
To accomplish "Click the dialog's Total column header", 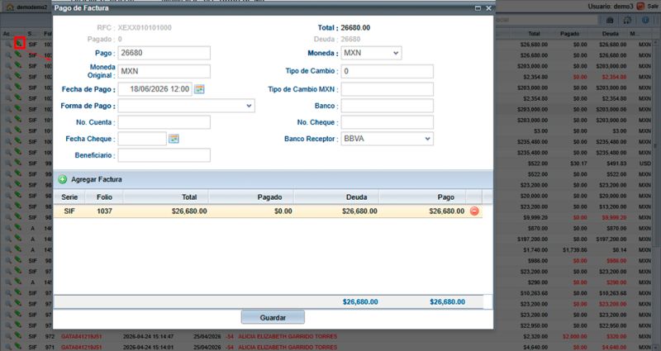I will pos(166,197).
